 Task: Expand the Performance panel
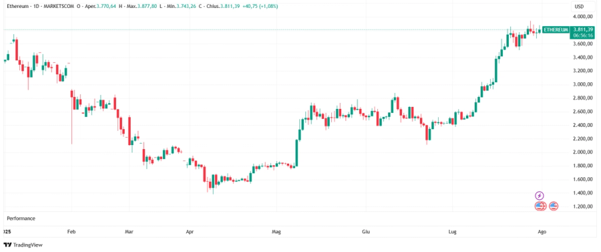tap(21, 219)
